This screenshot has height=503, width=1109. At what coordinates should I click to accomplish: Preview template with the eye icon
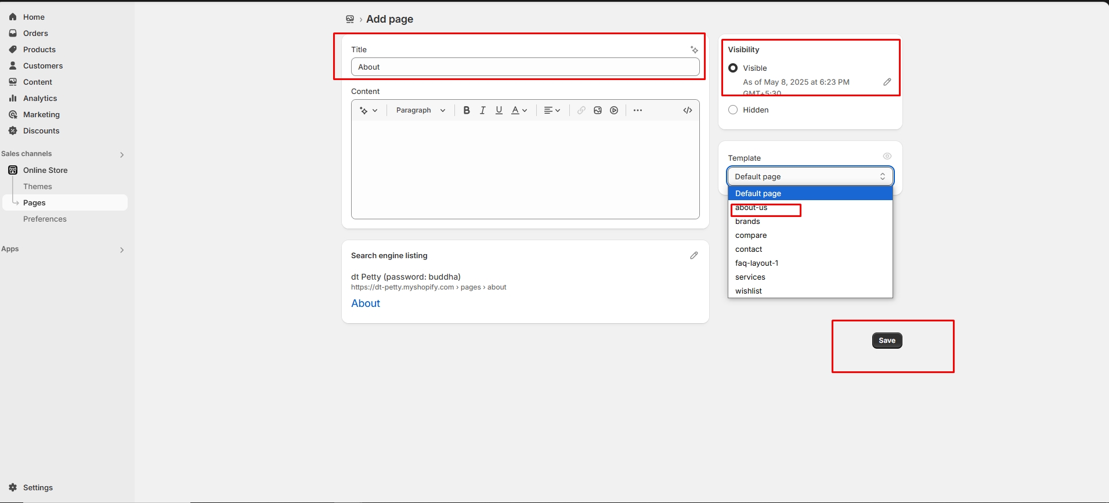(x=887, y=156)
